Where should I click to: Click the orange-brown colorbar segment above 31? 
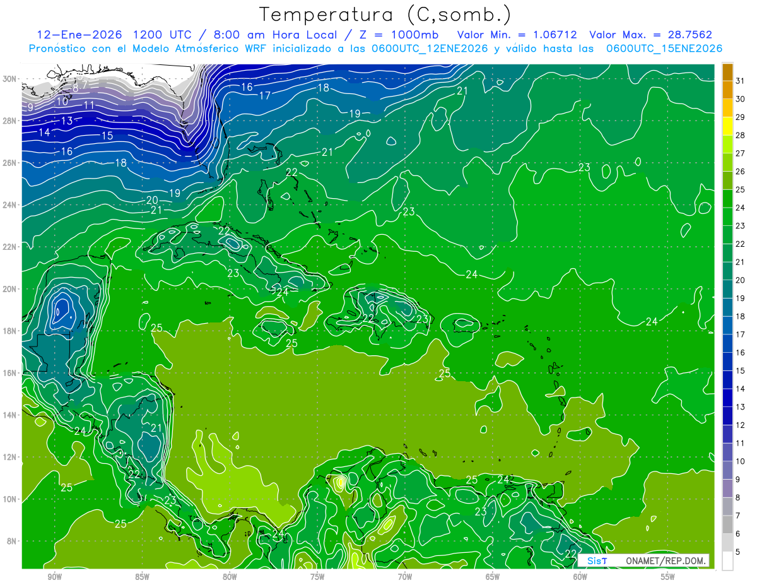pos(727,72)
